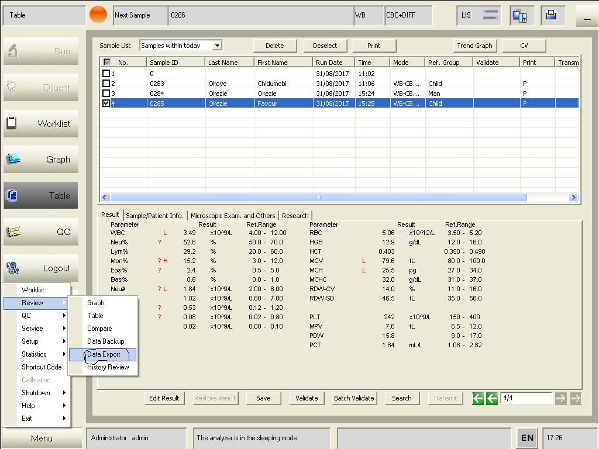Screen dimensions: 599x449
Task: Open Microscopic Exam. and Others tab
Action: point(233,216)
